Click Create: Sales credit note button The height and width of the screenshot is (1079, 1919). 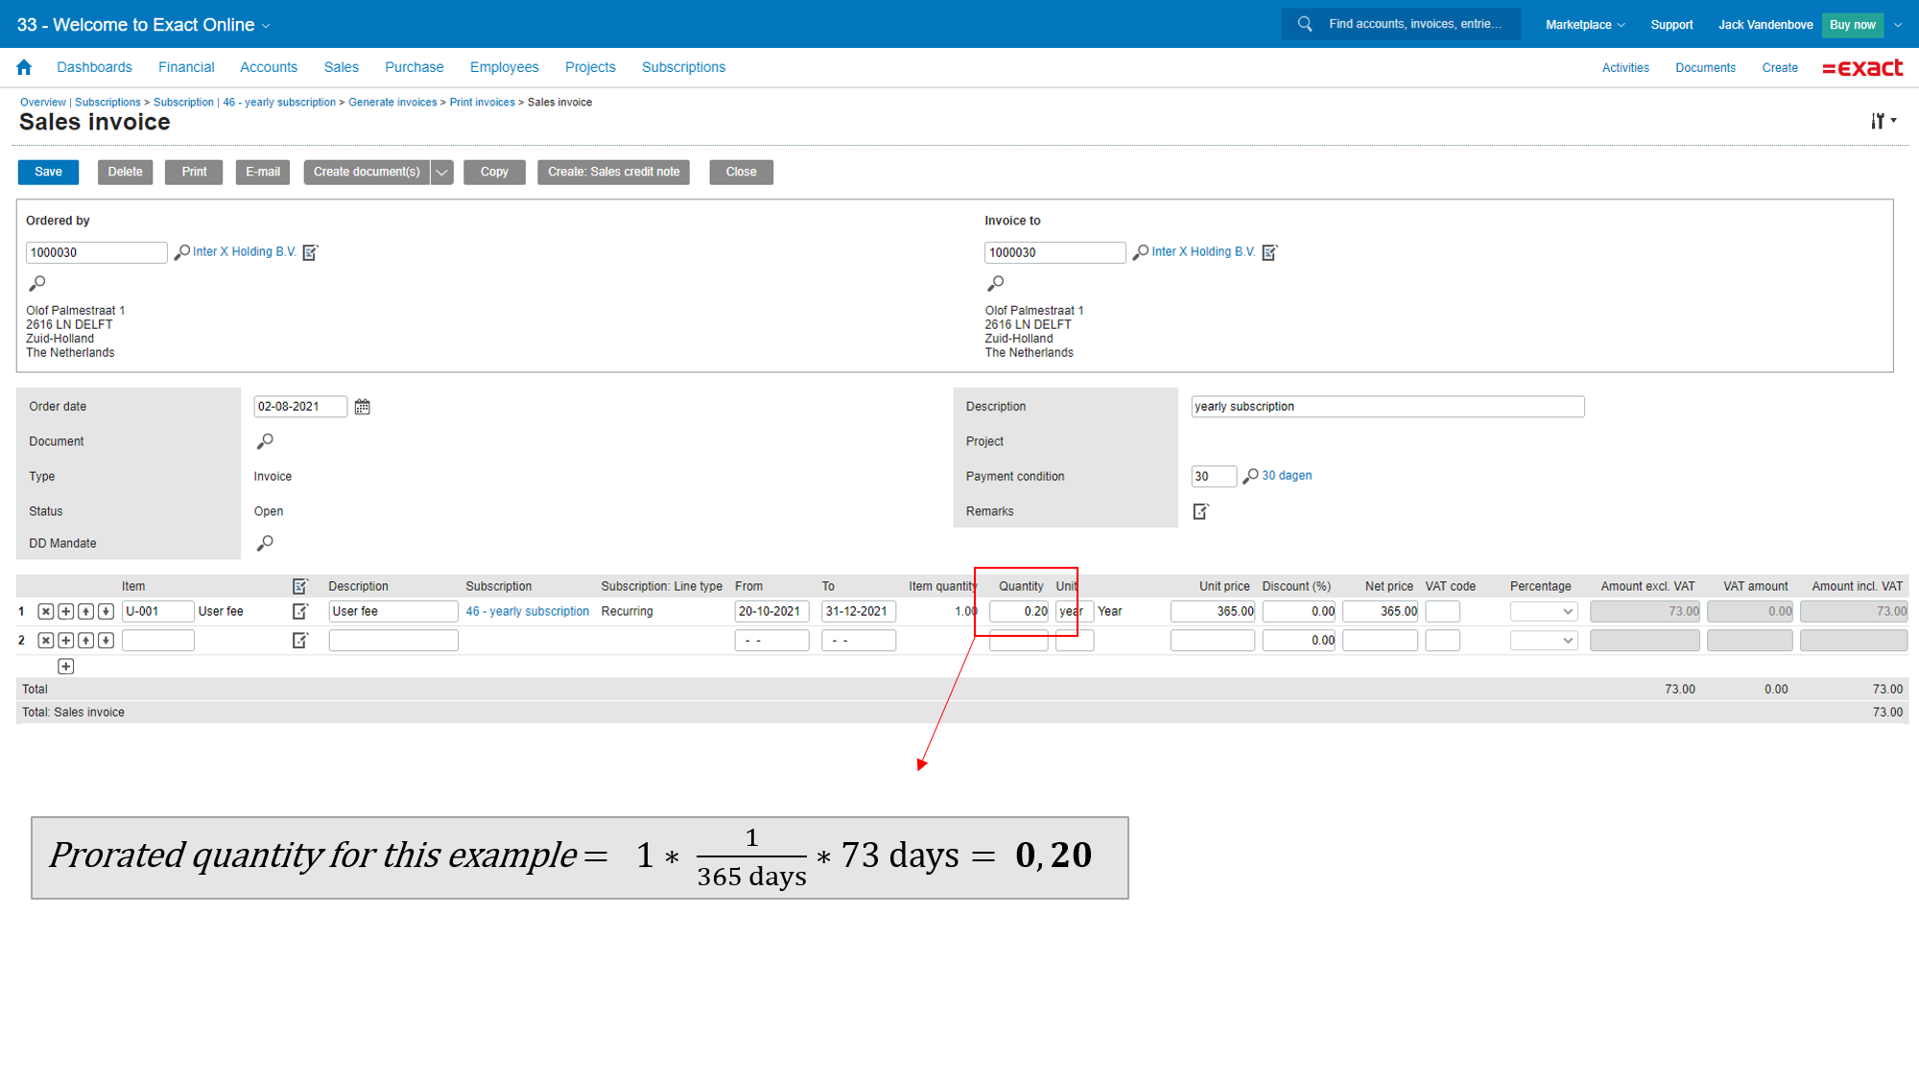(613, 173)
